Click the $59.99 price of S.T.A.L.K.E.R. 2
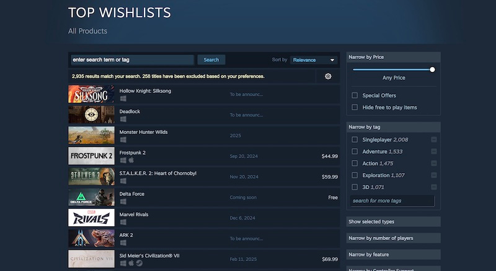This screenshot has width=496, height=271. click(330, 177)
